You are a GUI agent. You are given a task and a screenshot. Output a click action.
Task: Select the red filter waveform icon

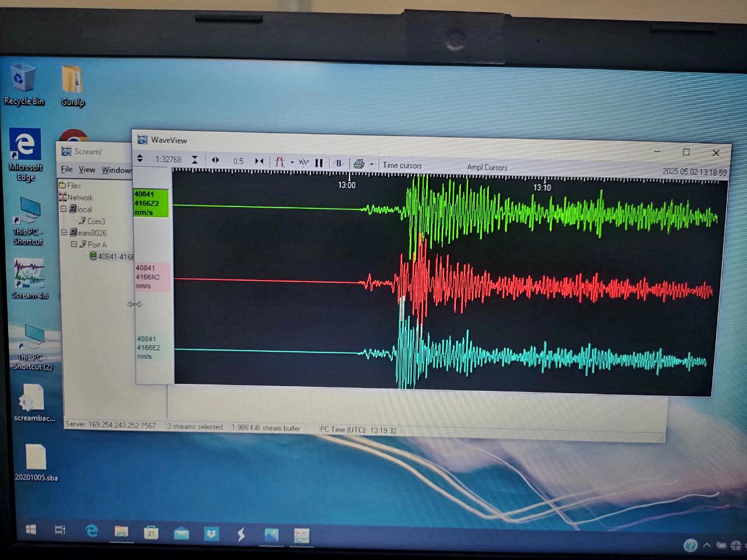[x=280, y=162]
